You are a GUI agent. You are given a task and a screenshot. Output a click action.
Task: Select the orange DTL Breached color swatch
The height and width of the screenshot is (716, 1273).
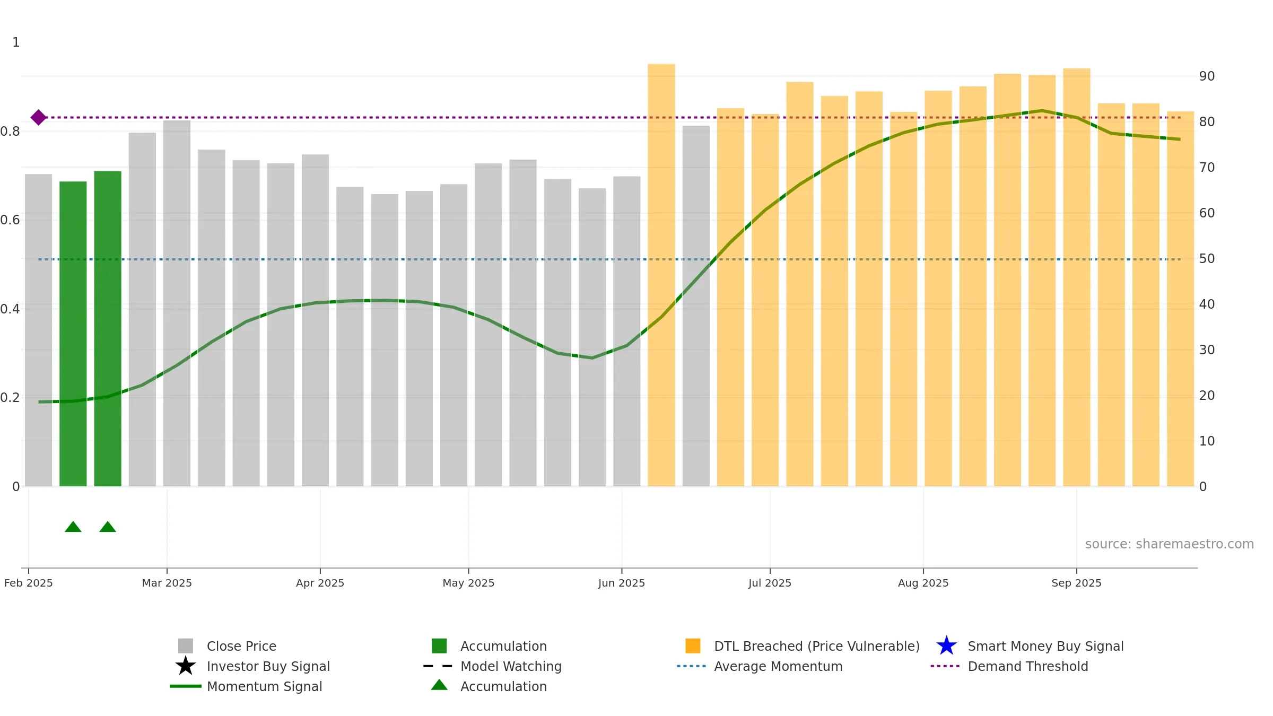(693, 646)
